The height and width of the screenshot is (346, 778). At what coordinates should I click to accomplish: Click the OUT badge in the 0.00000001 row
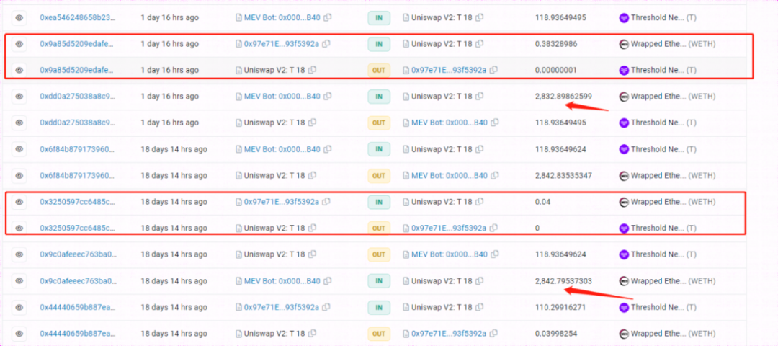(379, 70)
